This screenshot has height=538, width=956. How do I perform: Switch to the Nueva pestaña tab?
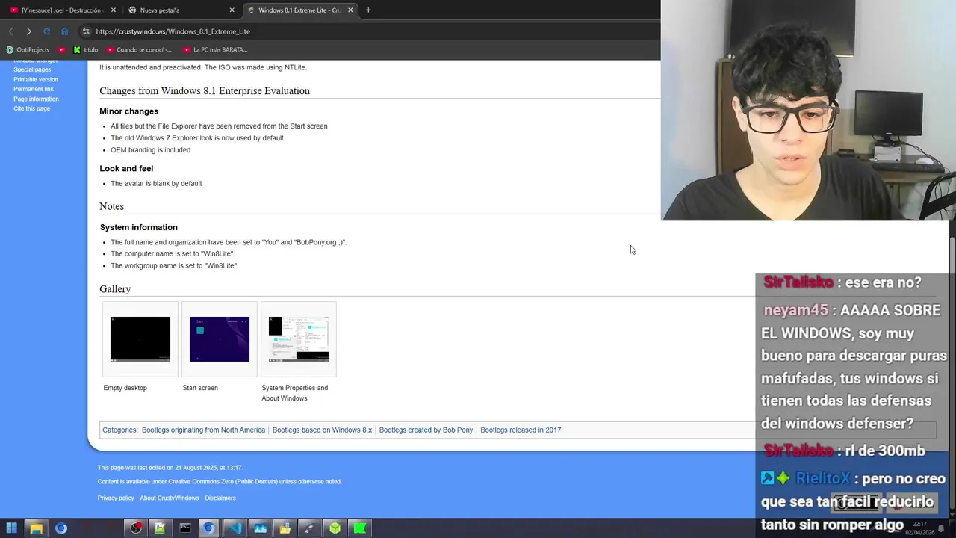(181, 10)
